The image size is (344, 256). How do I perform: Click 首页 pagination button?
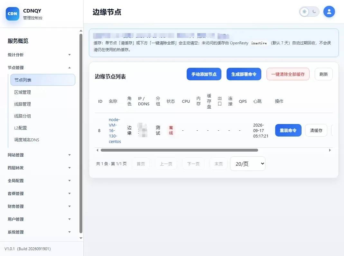tap(141, 164)
